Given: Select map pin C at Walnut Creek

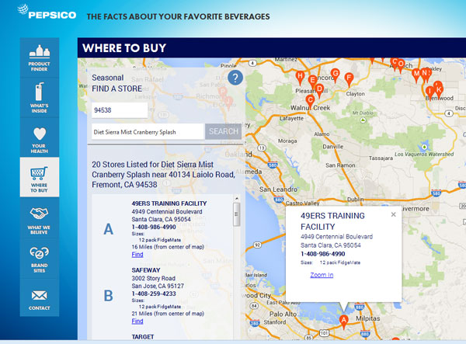Looking at the screenshot, I should pyautogui.click(x=310, y=102).
